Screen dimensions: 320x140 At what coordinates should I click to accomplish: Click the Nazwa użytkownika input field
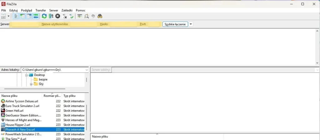83,24
